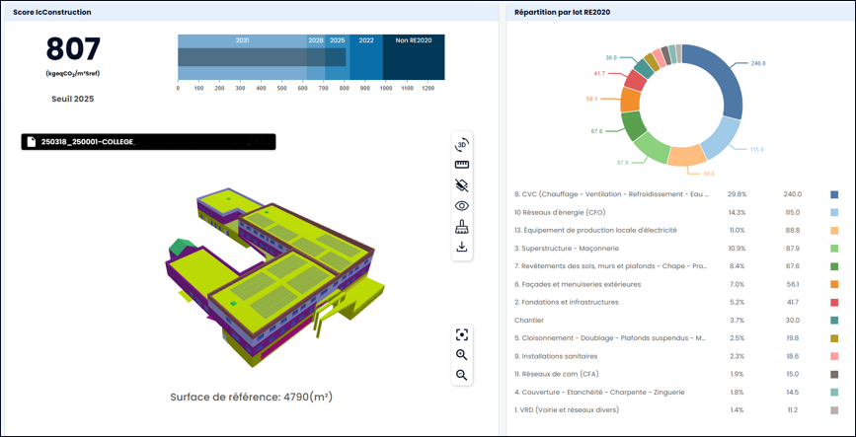Viewport: 856px width, 437px height.
Task: Click the focus/center view icon
Action: (462, 335)
